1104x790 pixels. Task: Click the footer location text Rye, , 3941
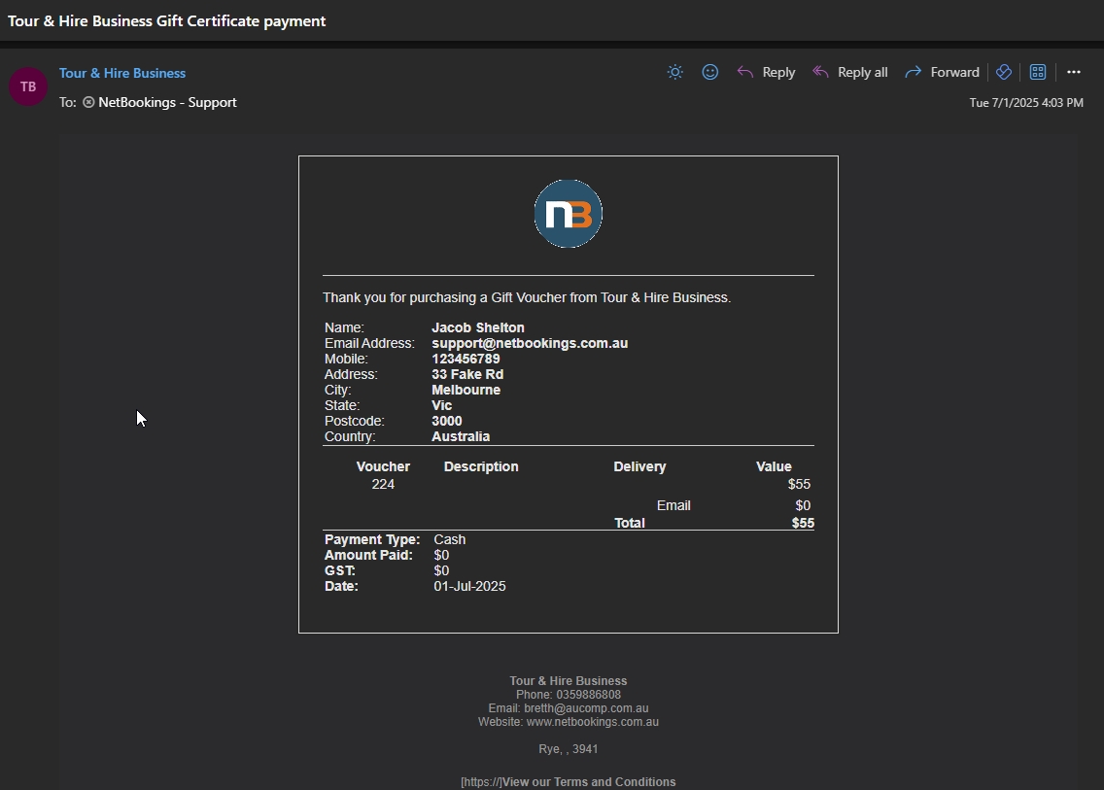(569, 749)
